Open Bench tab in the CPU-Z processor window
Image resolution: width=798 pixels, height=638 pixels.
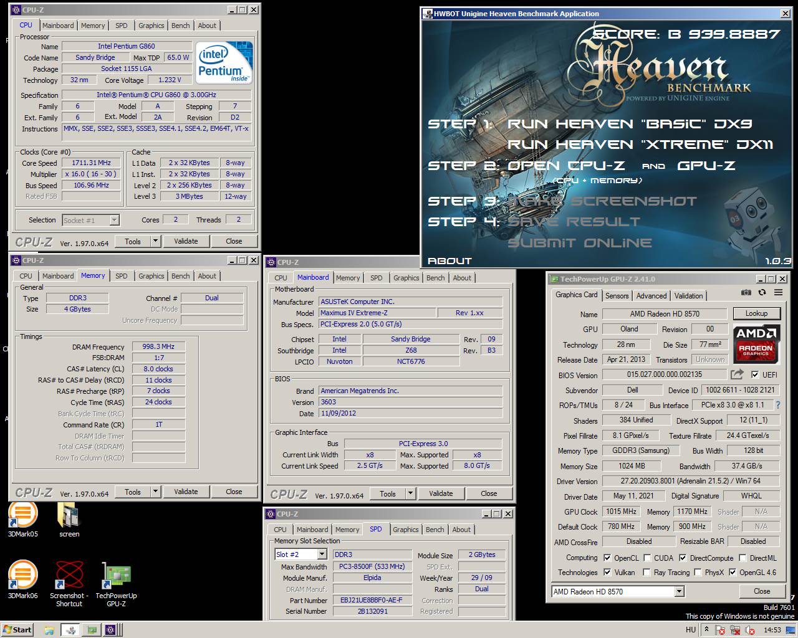pos(181,26)
